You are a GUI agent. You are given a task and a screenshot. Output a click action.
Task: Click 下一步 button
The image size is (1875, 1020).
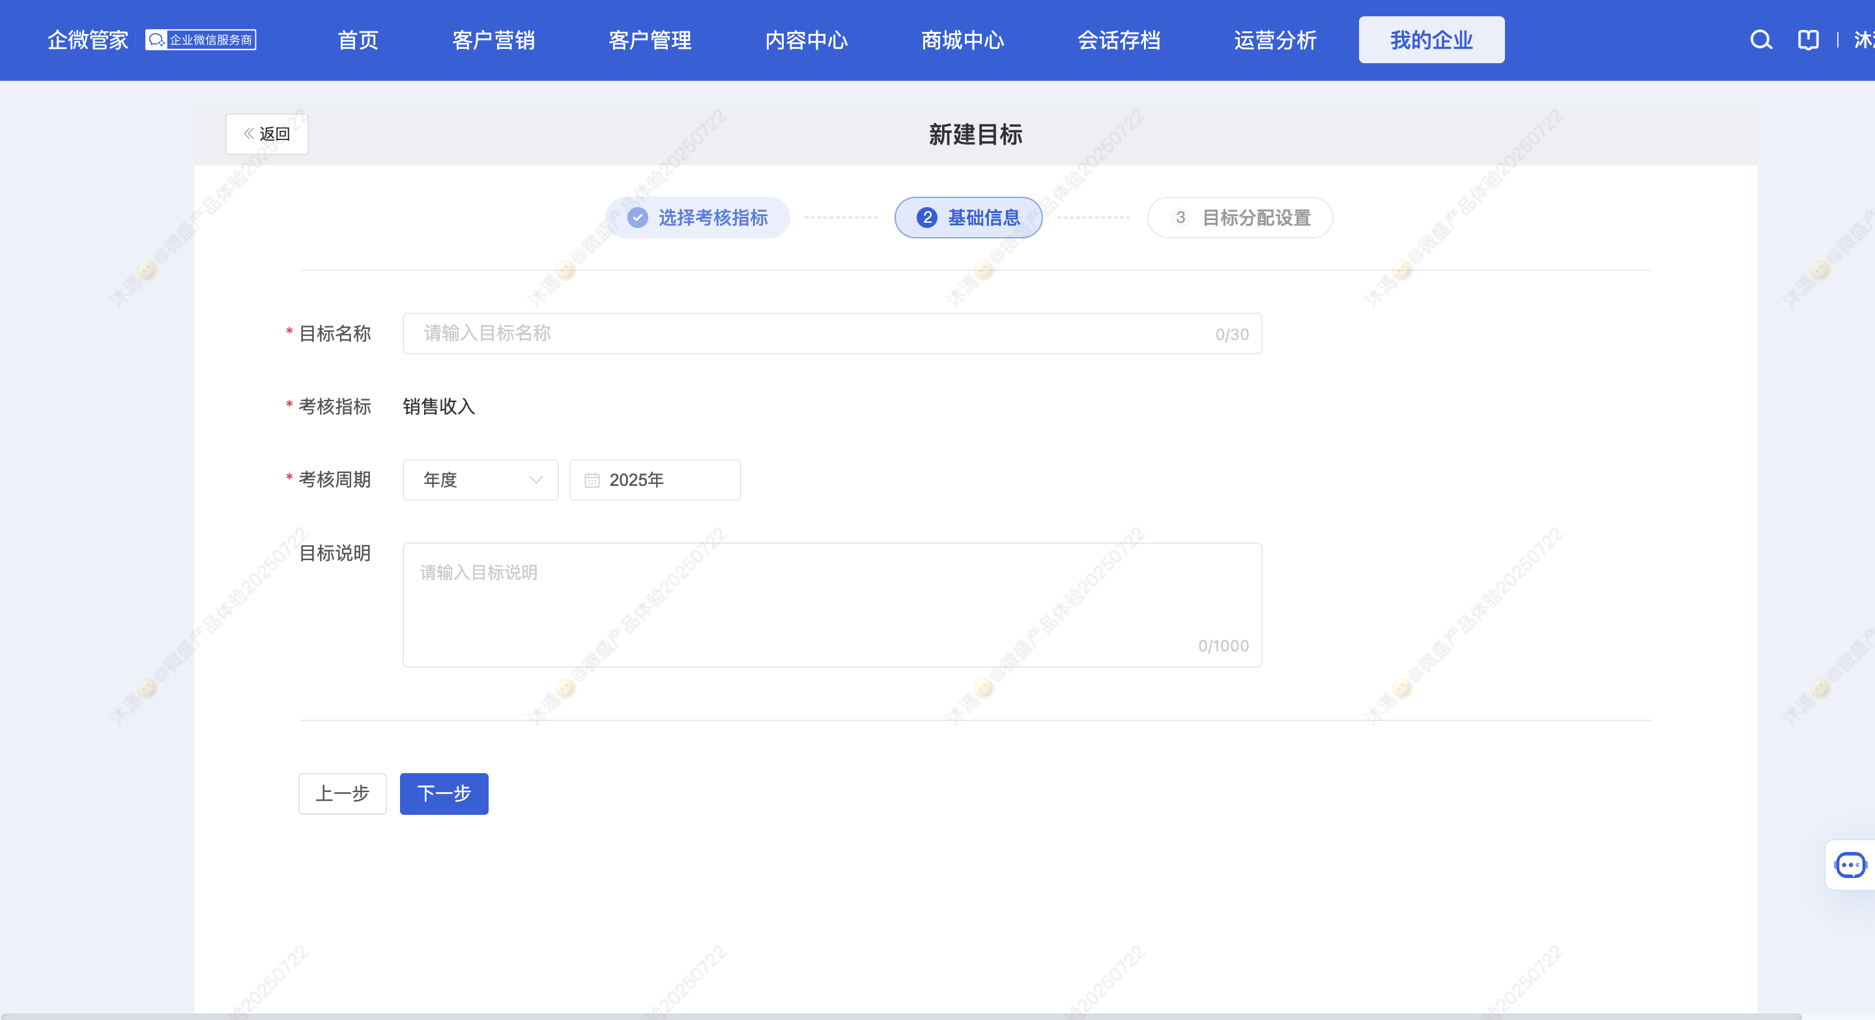coord(444,794)
